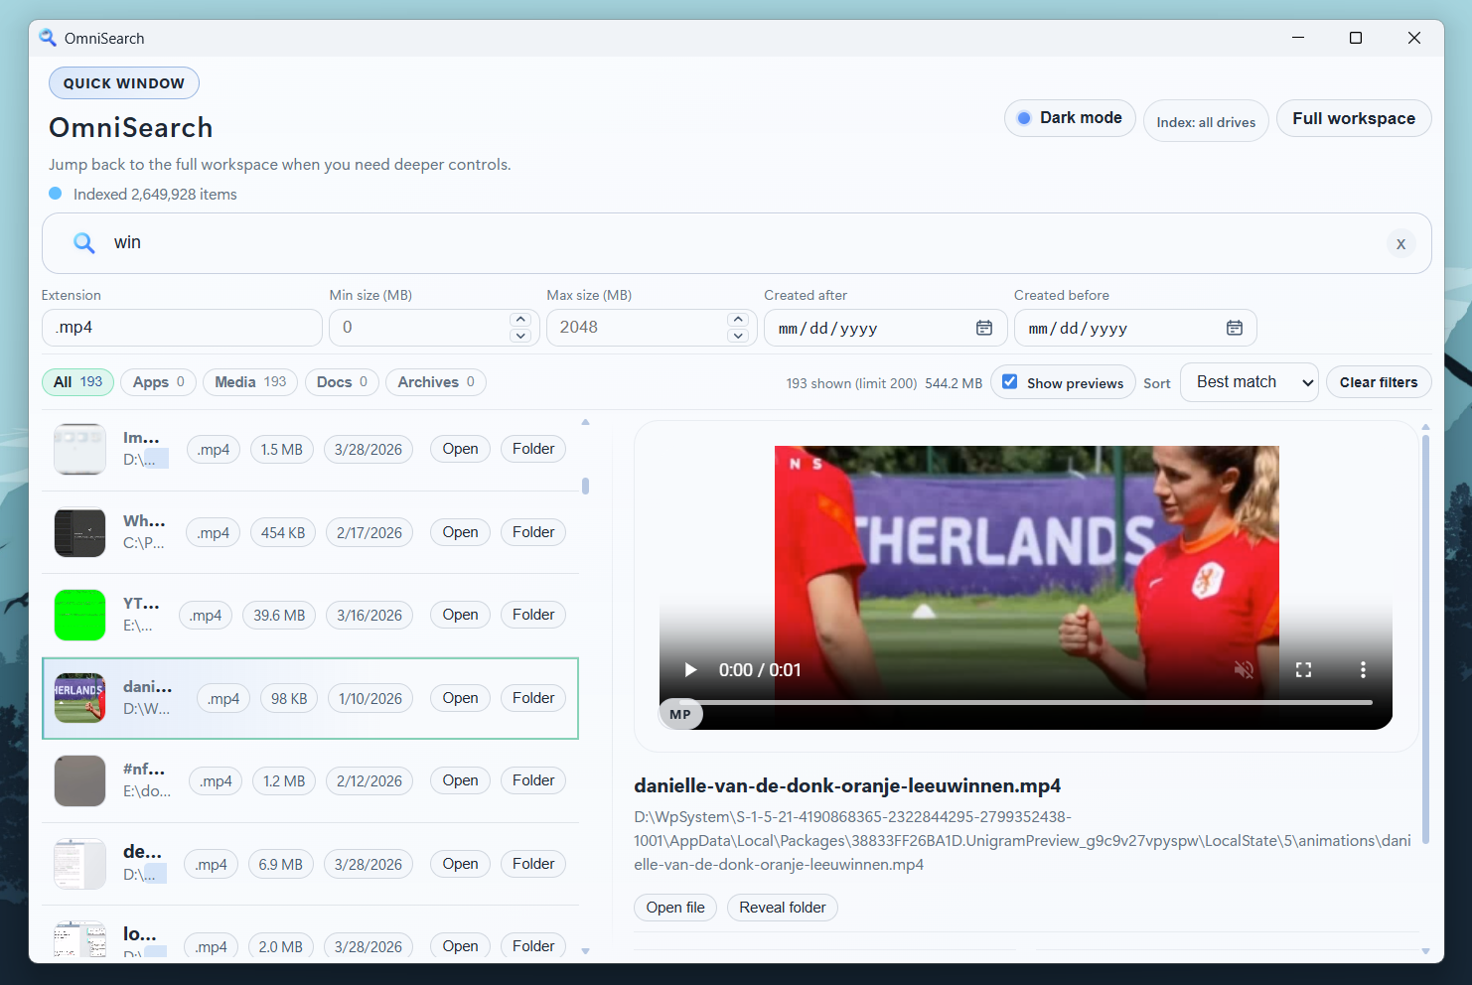This screenshot has width=1472, height=985.
Task: Uncheck Show previews checkbox
Action: [1010, 382]
